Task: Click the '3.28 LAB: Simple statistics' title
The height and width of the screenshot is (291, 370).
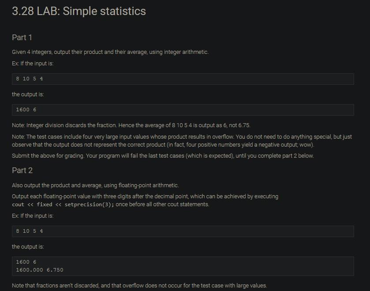Action: pos(79,11)
